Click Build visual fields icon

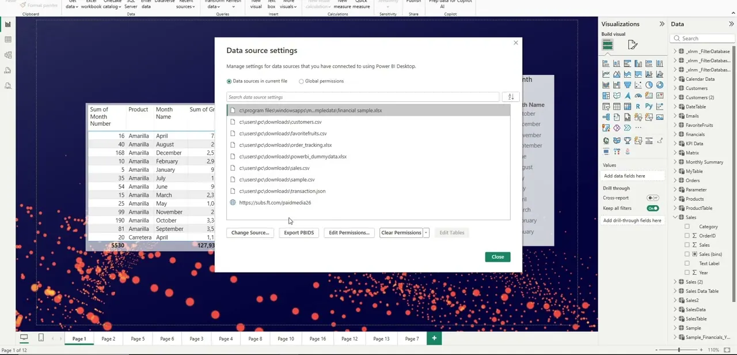607,45
